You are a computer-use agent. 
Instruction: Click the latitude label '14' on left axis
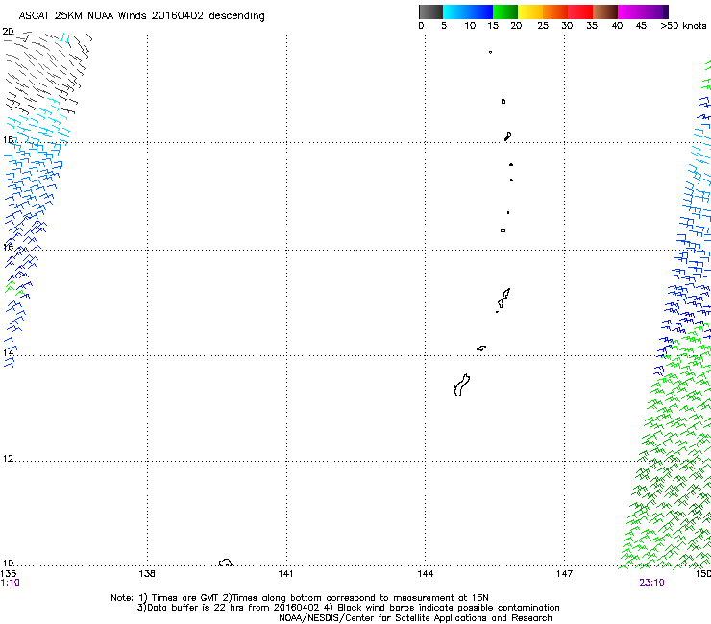point(8,352)
